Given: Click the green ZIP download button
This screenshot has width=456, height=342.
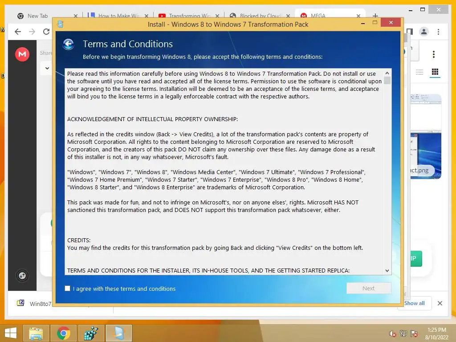Looking at the screenshot, I should tap(416, 258).
